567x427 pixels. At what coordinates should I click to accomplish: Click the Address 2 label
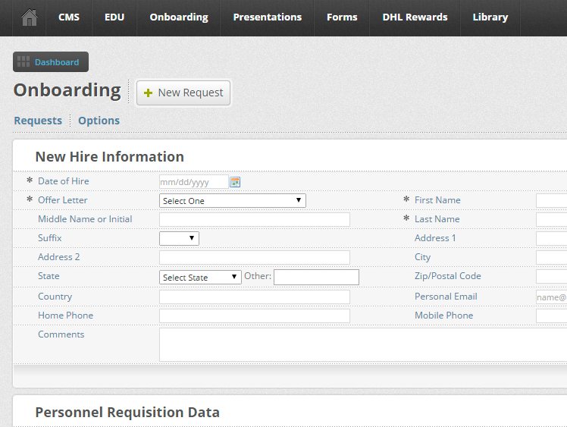point(58,257)
